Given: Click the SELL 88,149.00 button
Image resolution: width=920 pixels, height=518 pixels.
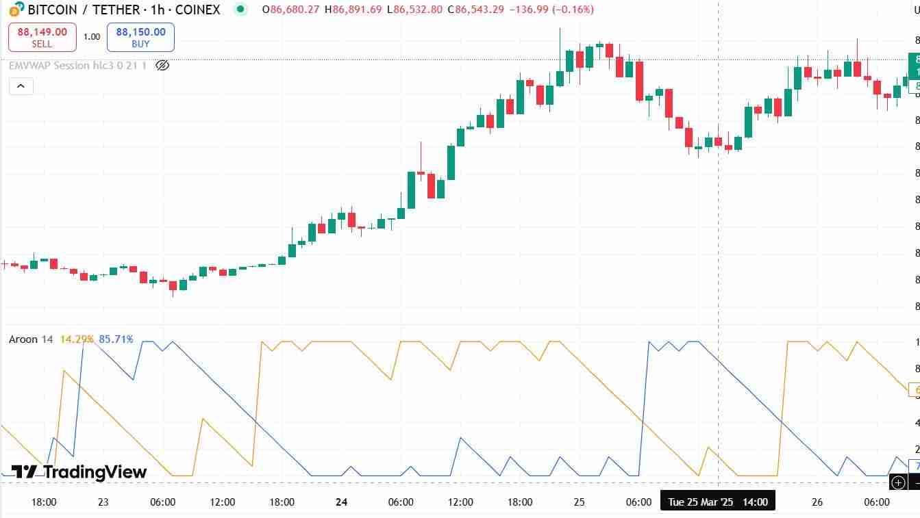Looking at the screenshot, I should pos(42,37).
